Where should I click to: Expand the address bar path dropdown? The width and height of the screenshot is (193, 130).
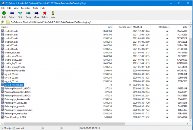tap(190, 22)
